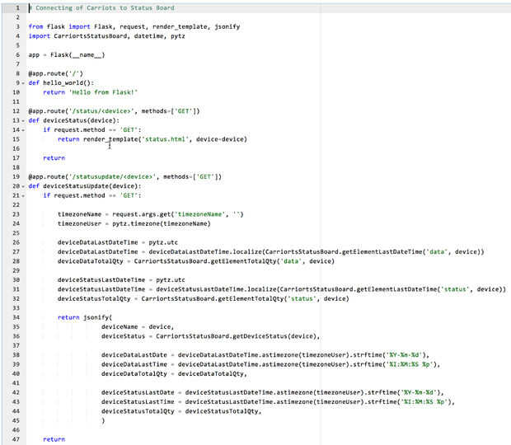Click 'pytz.utc' on line 26
The height and width of the screenshot is (445, 511).
(163, 243)
